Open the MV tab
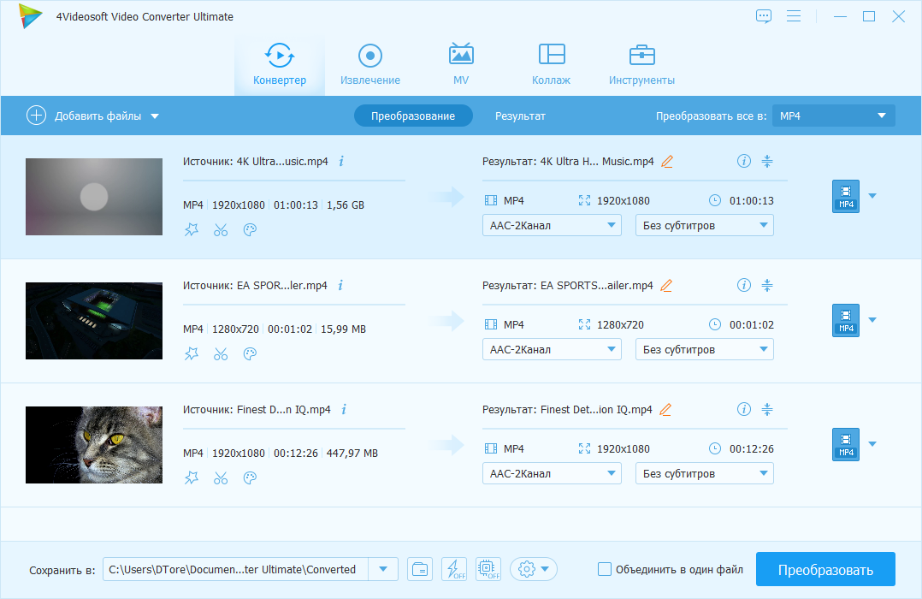 (x=461, y=65)
